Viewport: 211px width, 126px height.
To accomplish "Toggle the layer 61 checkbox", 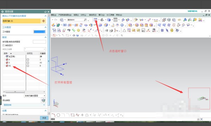I will 7,66.
